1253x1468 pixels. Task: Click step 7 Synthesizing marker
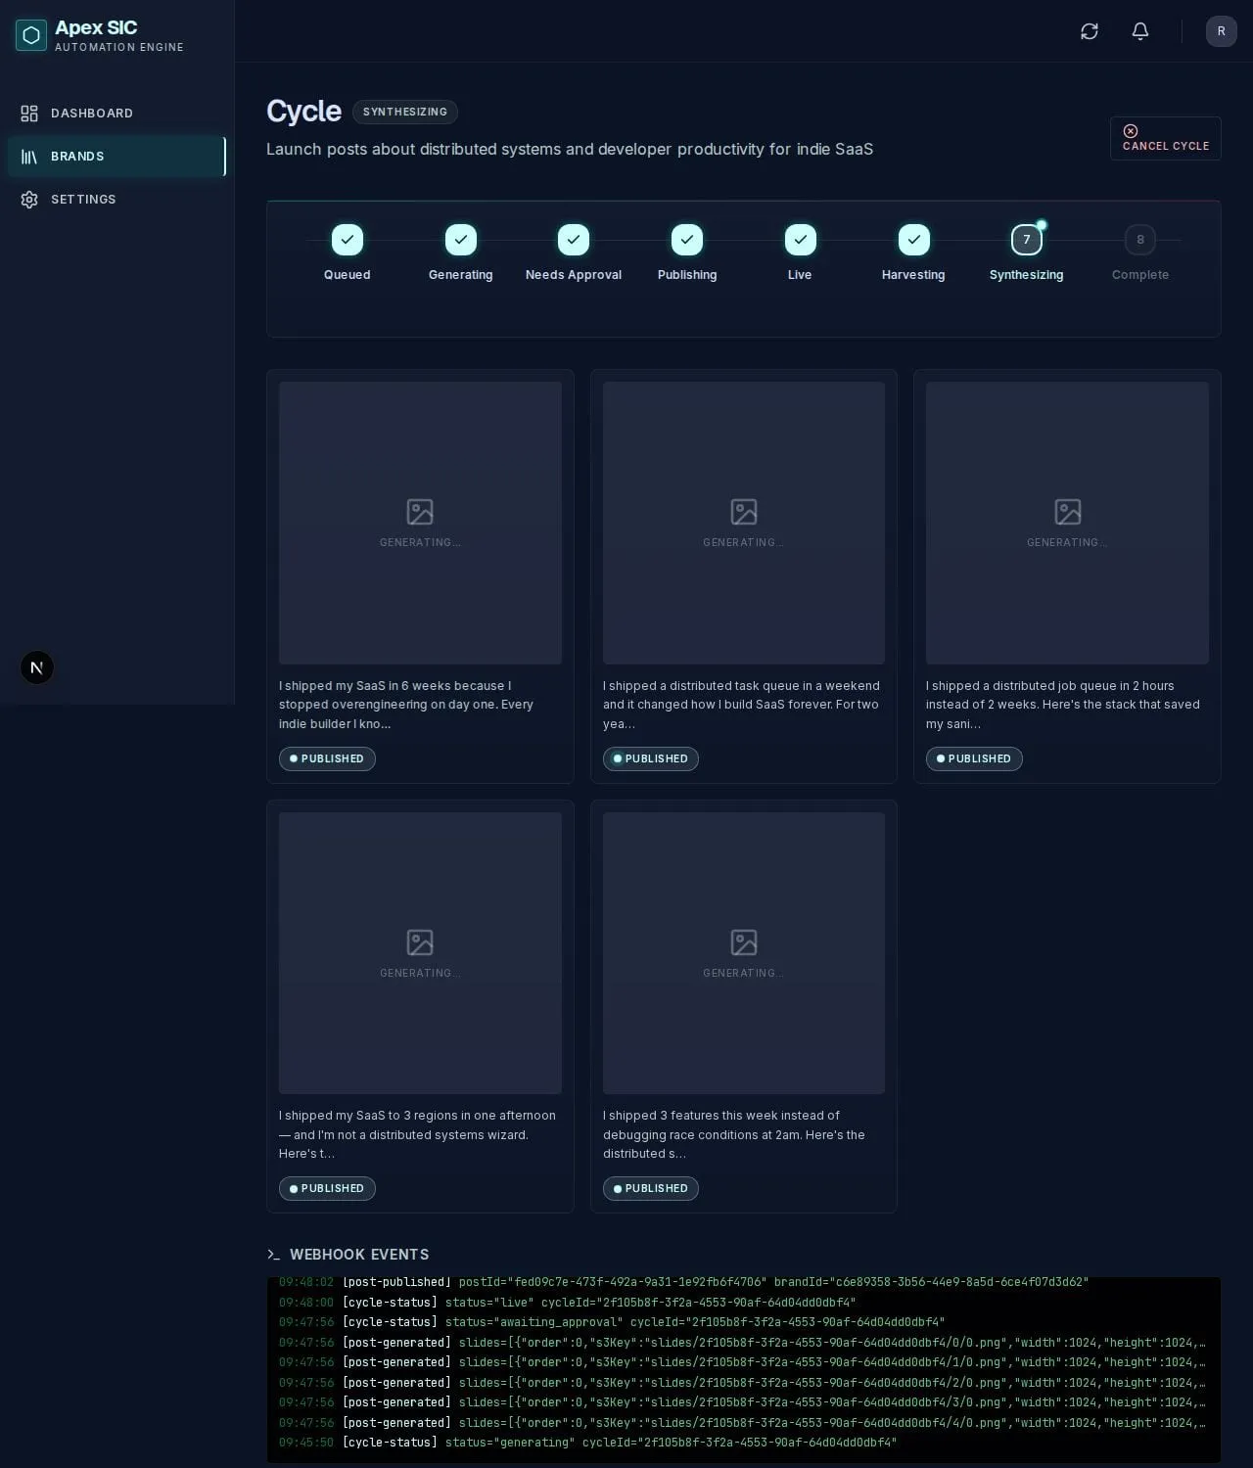pyautogui.click(x=1027, y=240)
